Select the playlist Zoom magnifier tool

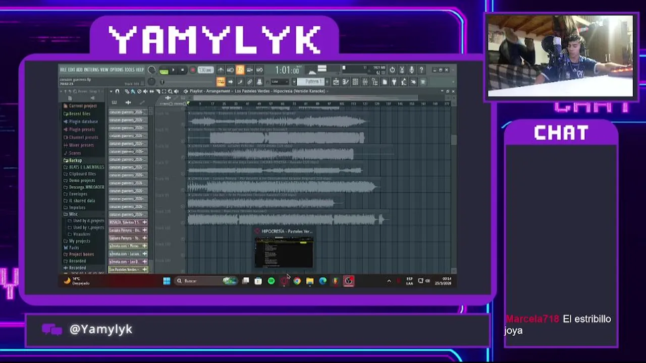coord(170,91)
